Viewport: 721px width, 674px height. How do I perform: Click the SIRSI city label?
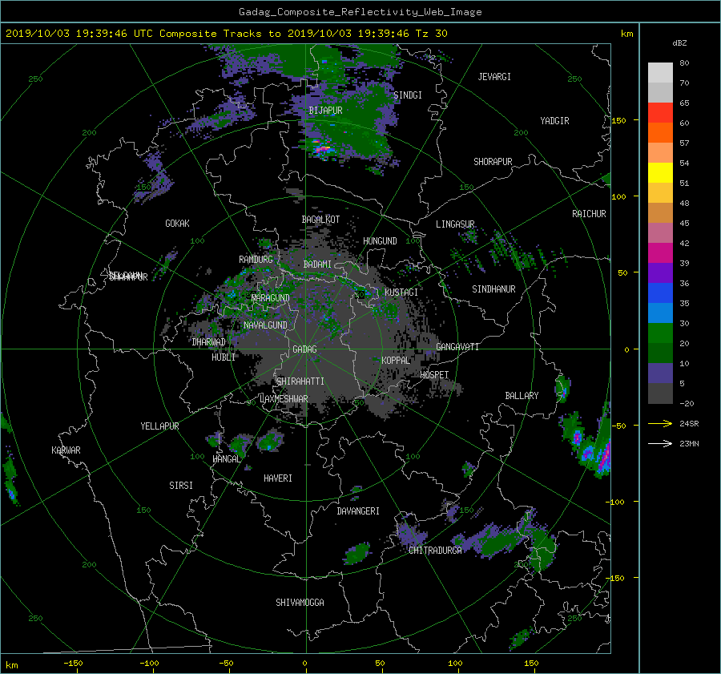[181, 486]
